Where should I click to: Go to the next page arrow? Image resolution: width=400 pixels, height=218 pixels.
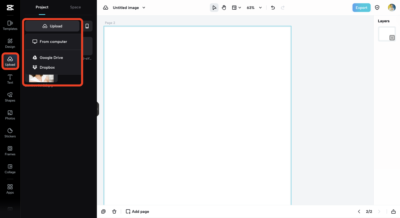pos(379,211)
